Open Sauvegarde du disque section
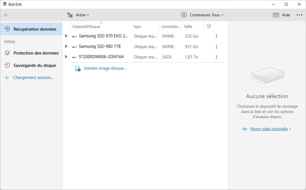The image size is (306, 190). tap(31, 65)
